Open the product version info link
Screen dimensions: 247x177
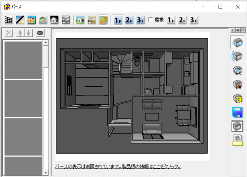[118, 166]
